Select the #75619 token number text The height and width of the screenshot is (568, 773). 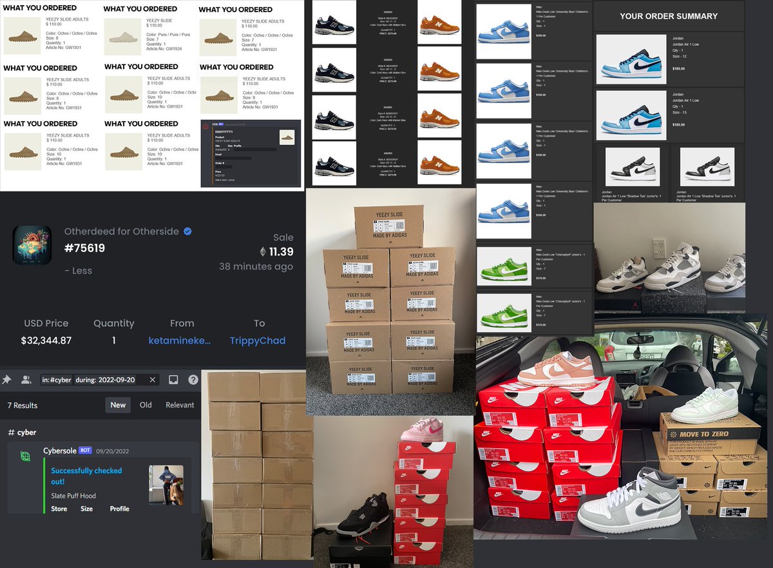click(x=84, y=248)
